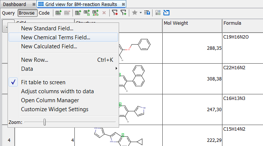Screen dimensions: 263x146
Task: Click the Formula column header
Action: (243, 26)
